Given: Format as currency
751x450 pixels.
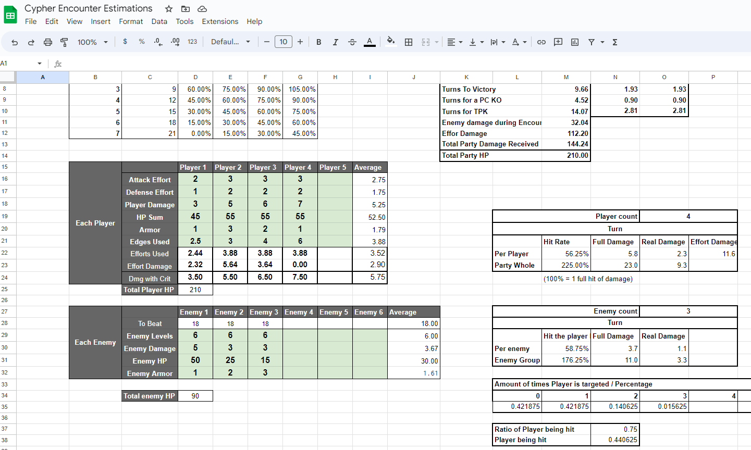Looking at the screenshot, I should (125, 42).
